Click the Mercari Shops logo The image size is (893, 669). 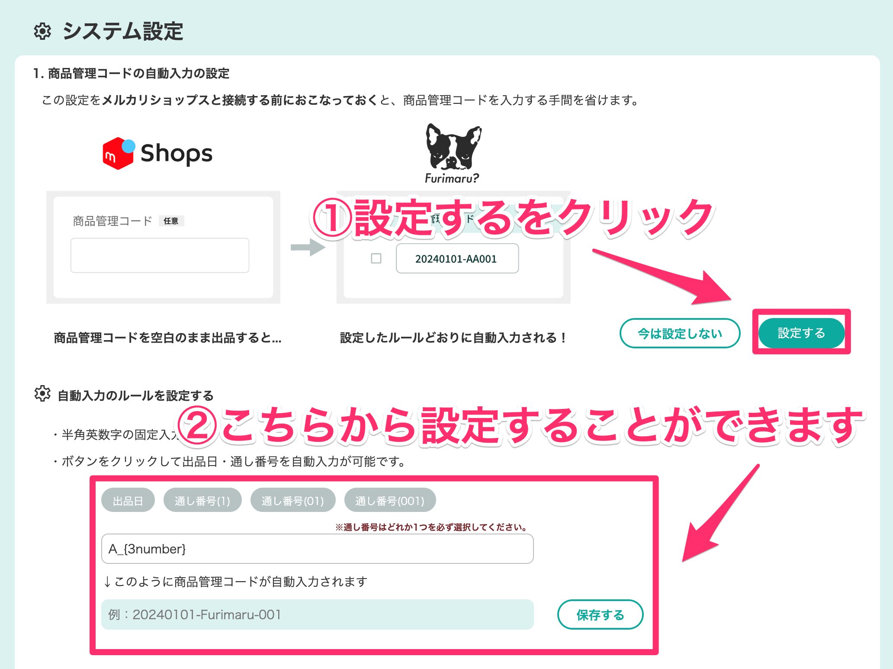pos(157,153)
